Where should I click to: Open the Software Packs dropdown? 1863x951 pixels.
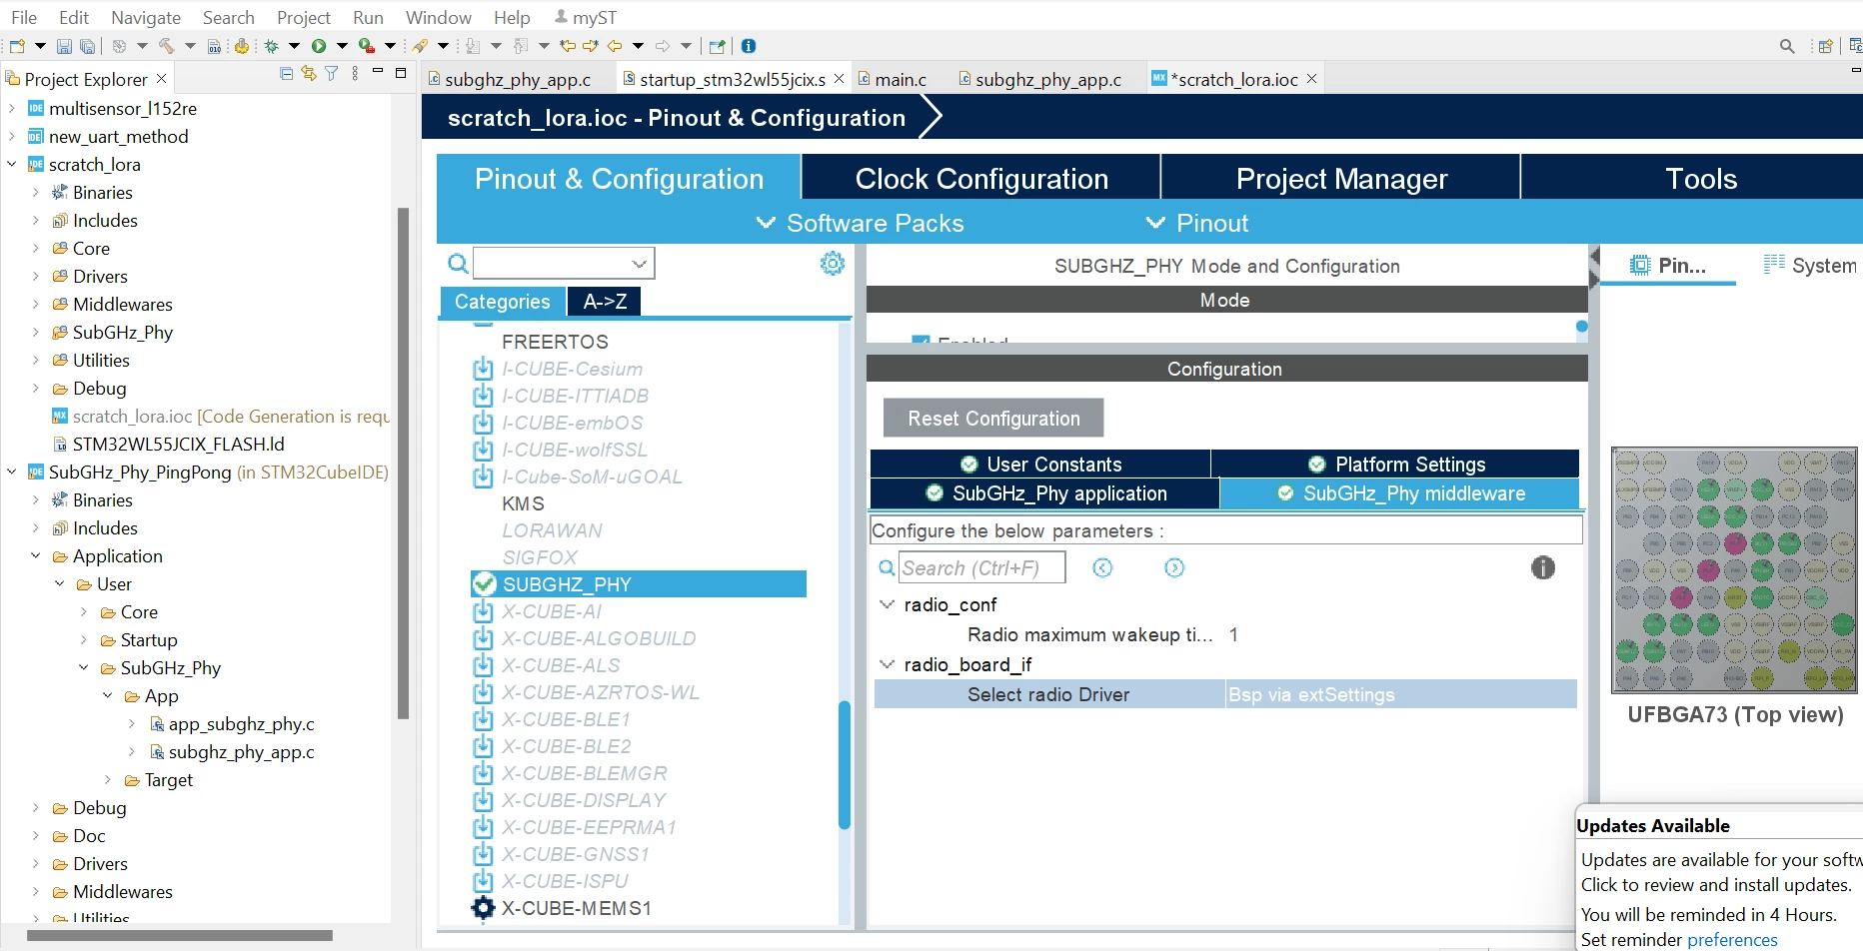[860, 223]
